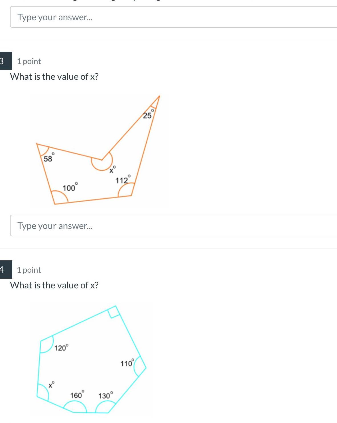Click the 100 degree angle label
Image resolution: width=337 pixels, height=423 pixels.
click(x=69, y=188)
